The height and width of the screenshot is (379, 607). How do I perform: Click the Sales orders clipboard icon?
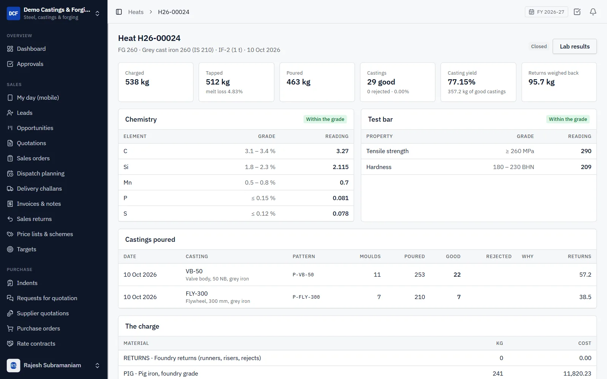10,158
